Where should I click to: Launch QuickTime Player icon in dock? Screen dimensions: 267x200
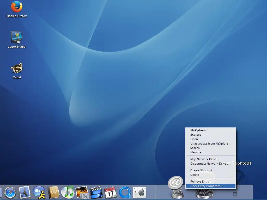[x=125, y=192]
